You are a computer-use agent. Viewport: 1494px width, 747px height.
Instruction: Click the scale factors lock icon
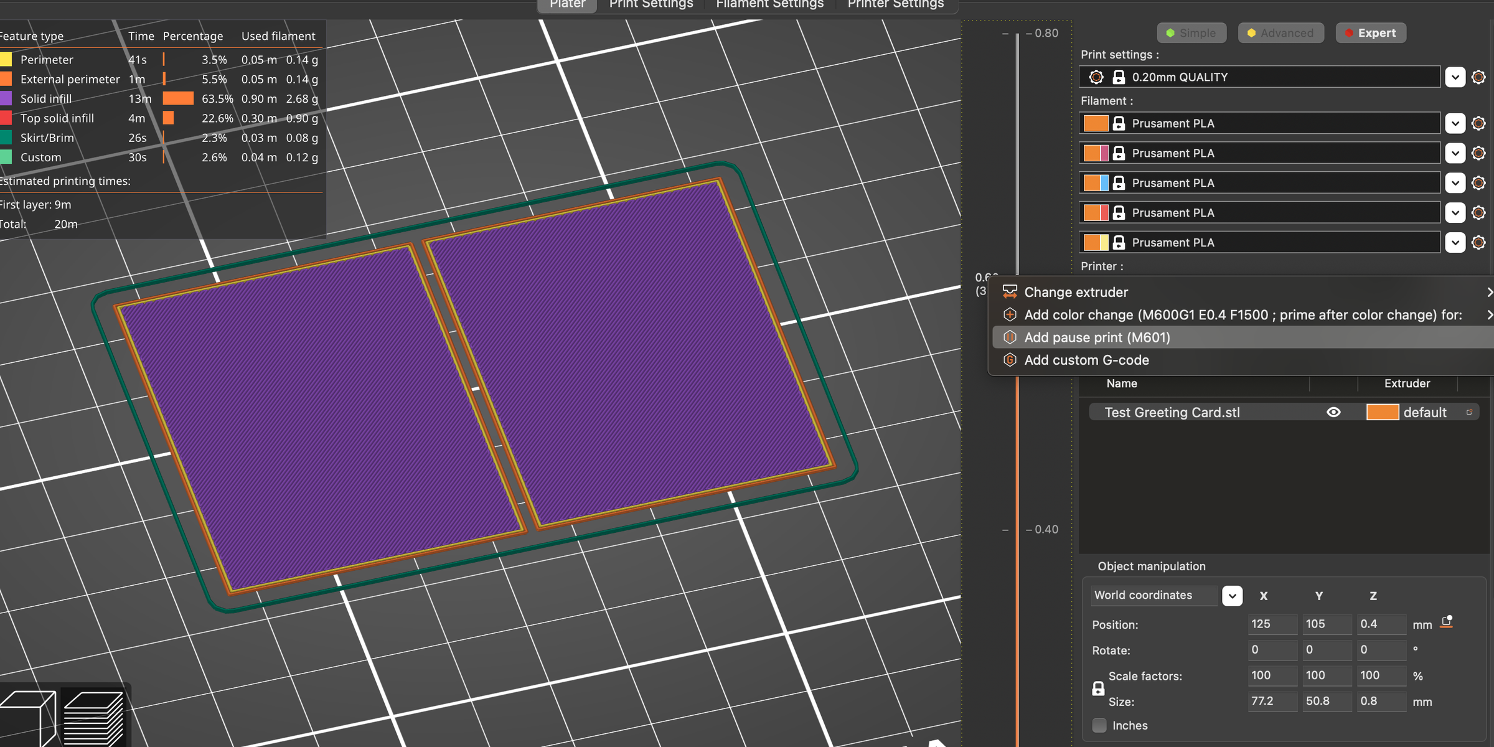coord(1099,688)
